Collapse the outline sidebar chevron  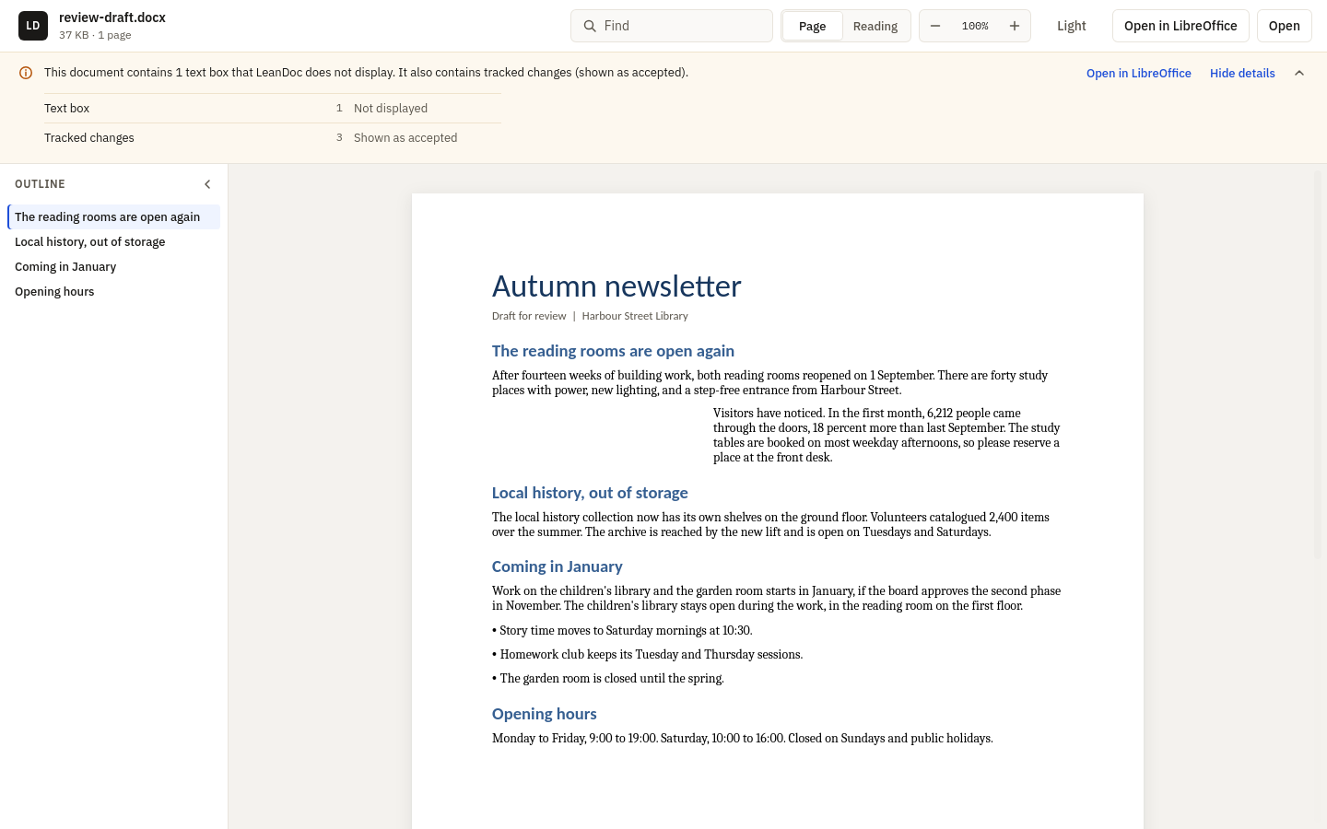(207, 184)
